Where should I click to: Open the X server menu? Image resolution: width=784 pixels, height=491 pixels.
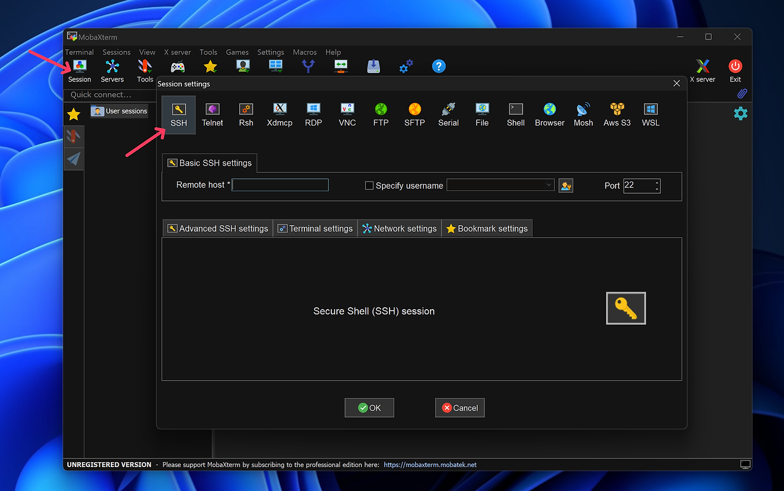point(178,52)
